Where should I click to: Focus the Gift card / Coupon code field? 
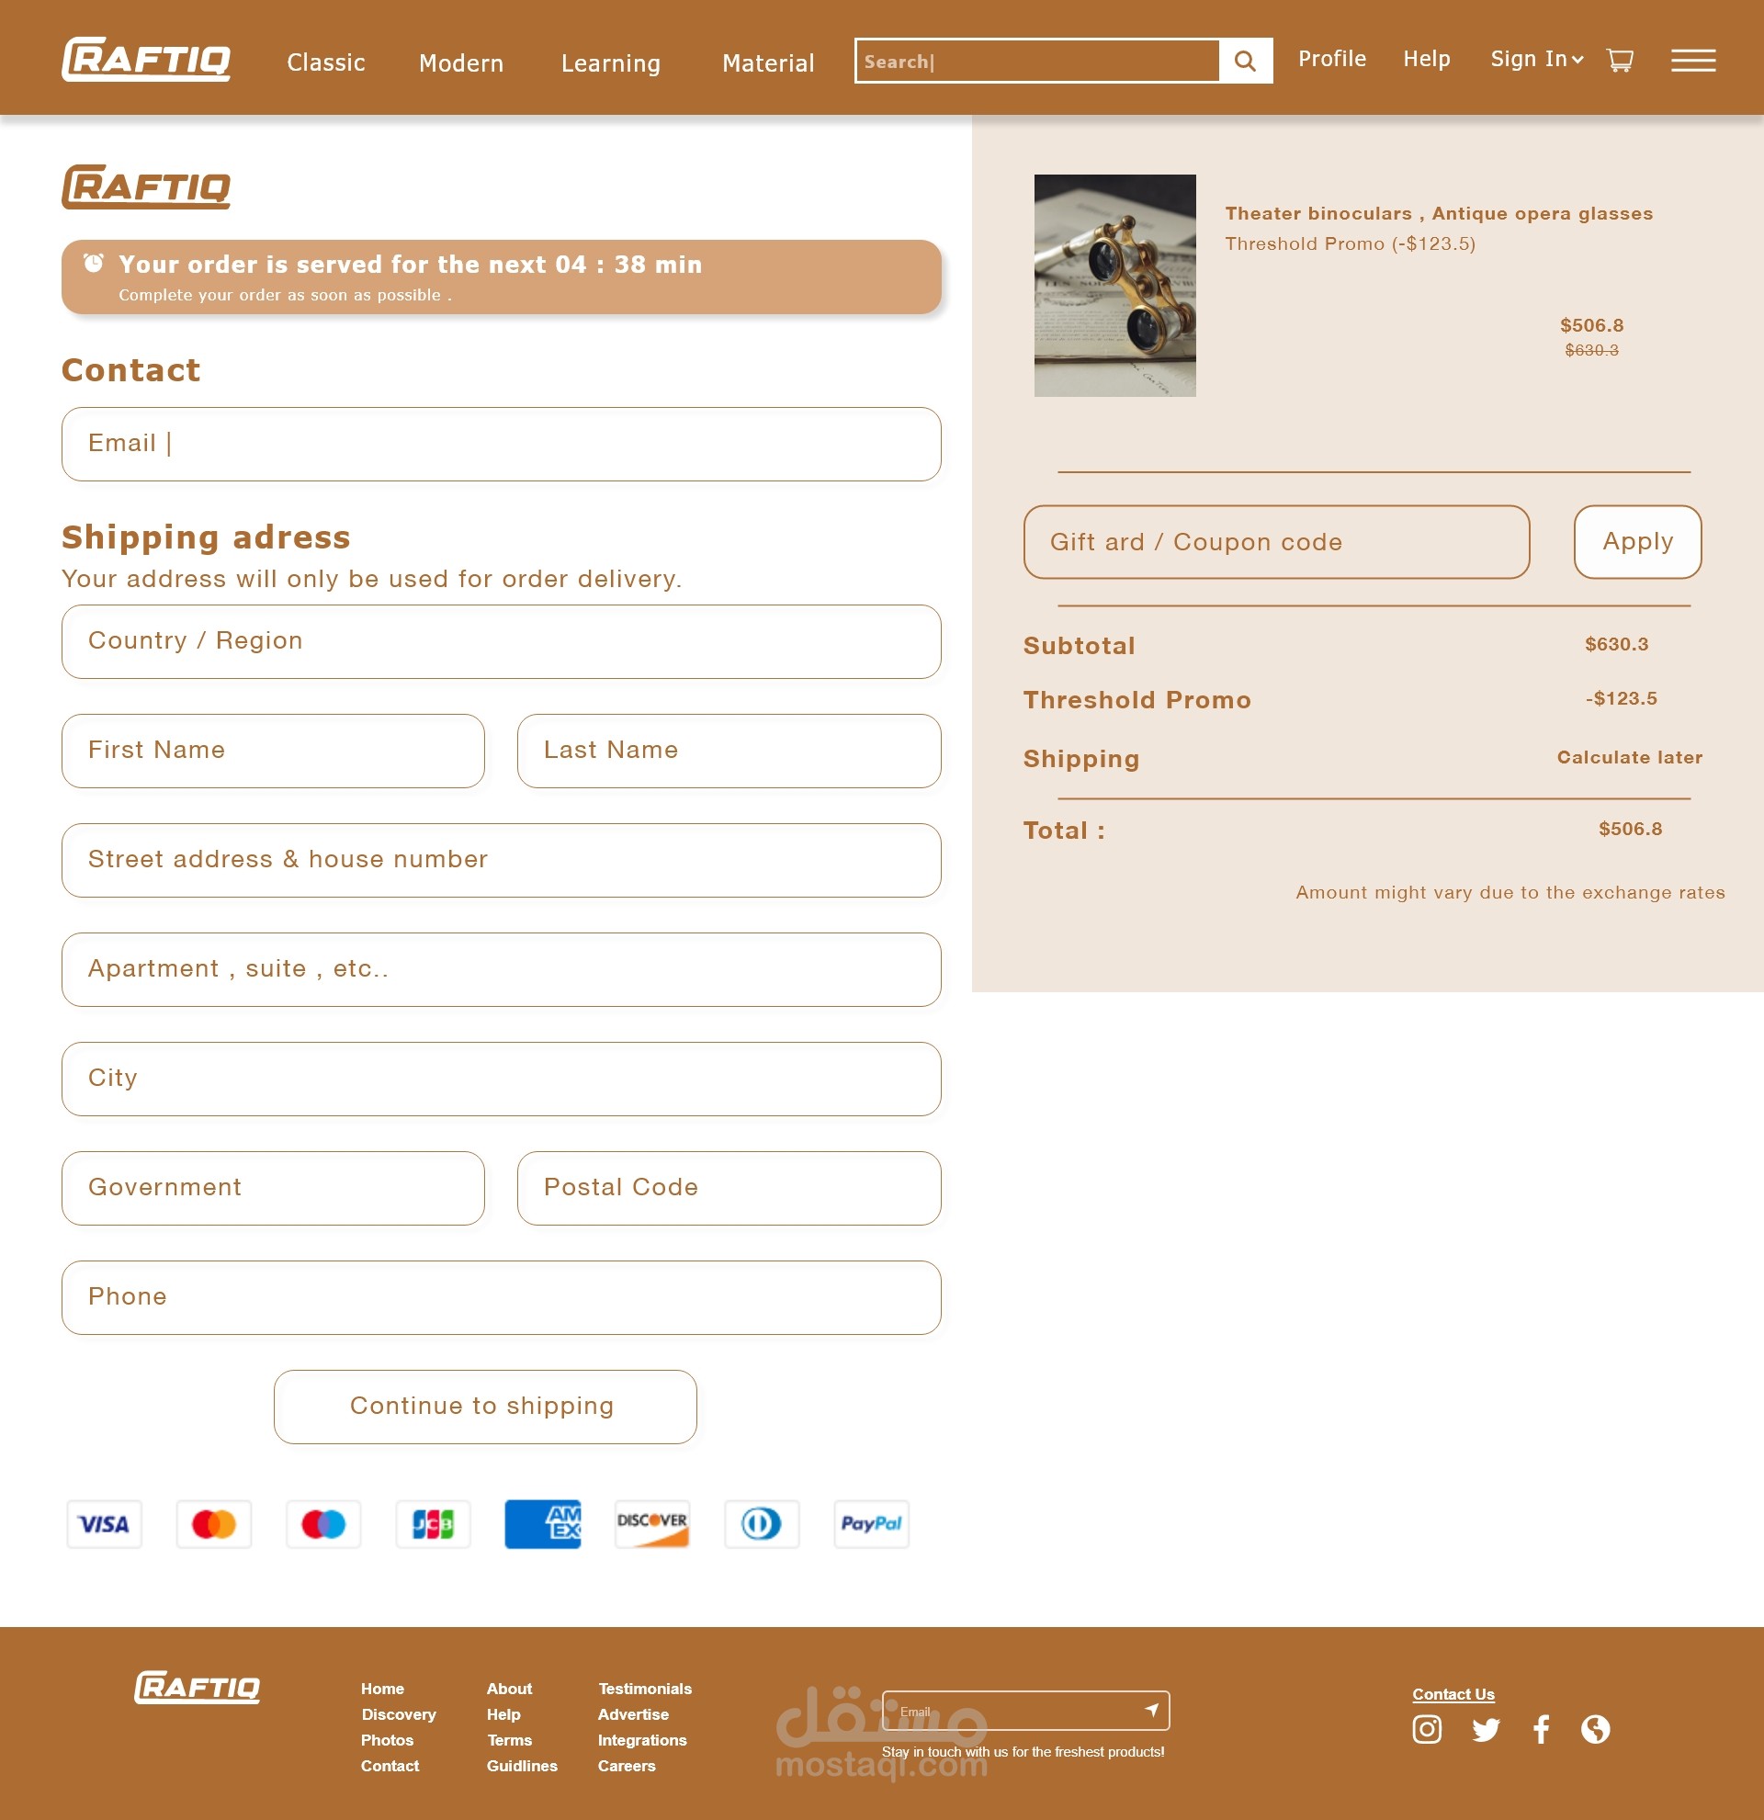click(1275, 541)
